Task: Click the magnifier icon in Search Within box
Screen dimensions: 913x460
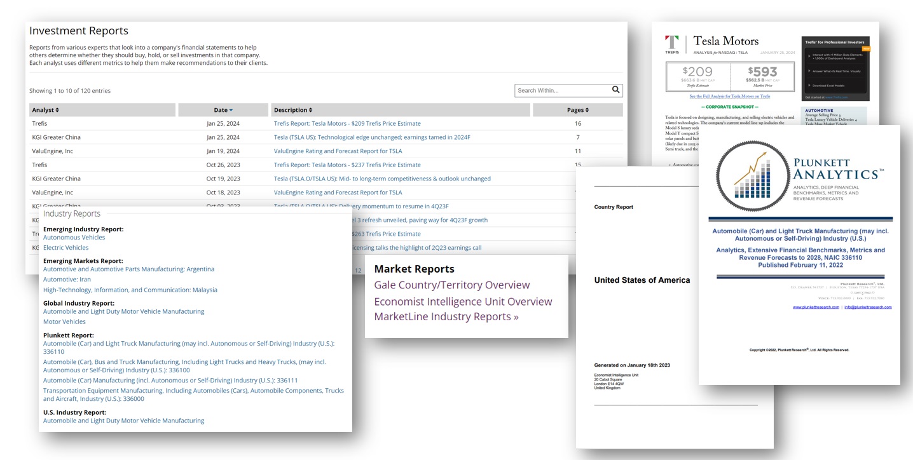Action: point(615,90)
